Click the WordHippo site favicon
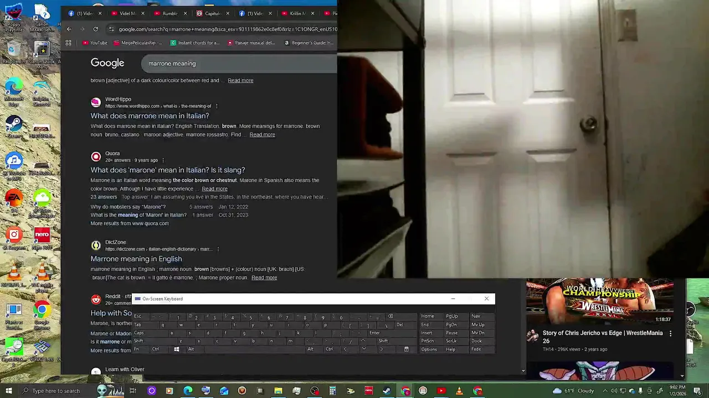 (x=96, y=102)
